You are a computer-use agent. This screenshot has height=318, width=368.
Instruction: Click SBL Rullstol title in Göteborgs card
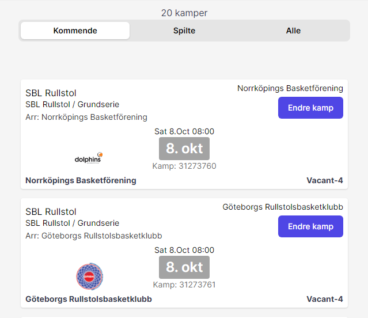[x=51, y=211]
